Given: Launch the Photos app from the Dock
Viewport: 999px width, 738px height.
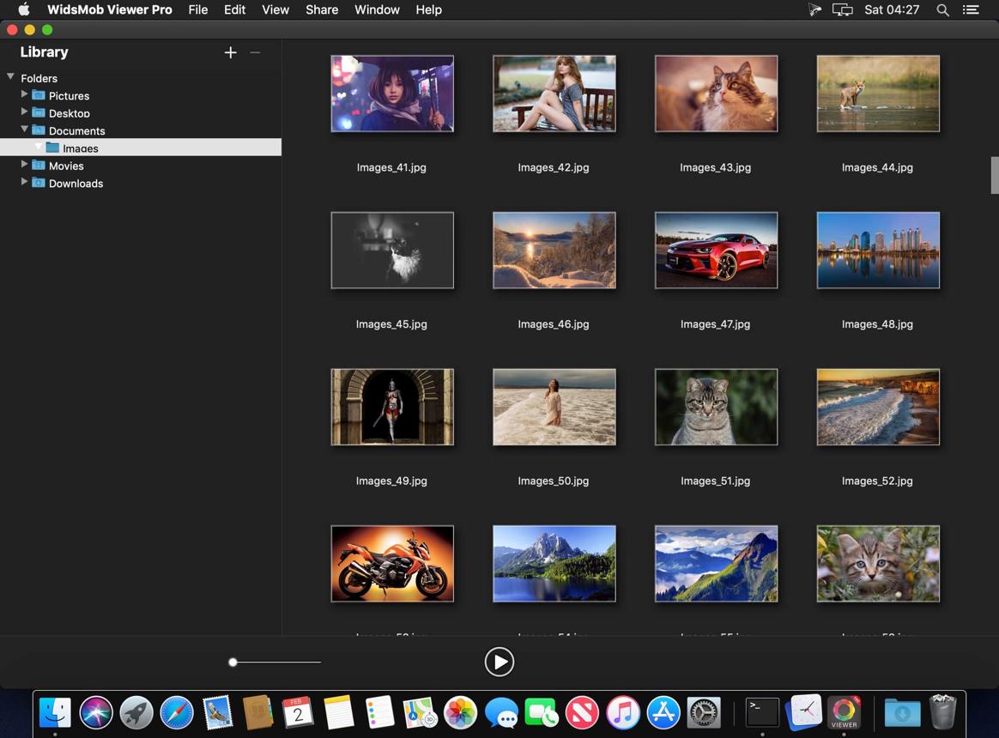Looking at the screenshot, I should (460, 712).
